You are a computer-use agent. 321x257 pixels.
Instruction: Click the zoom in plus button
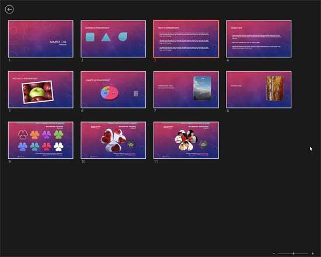313,253
